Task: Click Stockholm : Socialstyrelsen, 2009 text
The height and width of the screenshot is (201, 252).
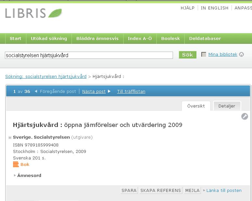Action: pos(49,151)
